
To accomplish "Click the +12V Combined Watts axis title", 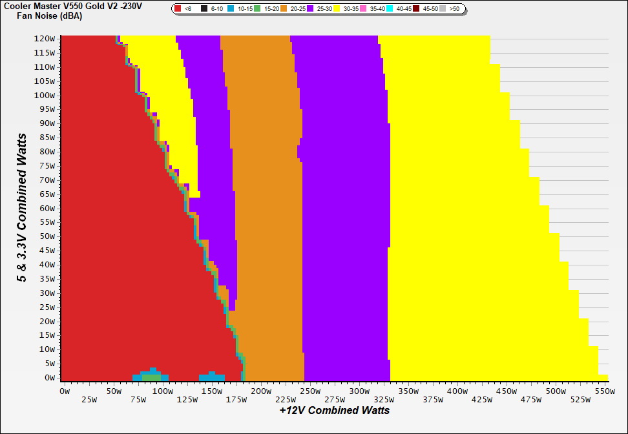I will click(335, 410).
